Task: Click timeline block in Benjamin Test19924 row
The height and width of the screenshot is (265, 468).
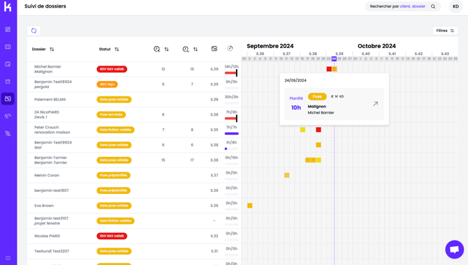Action: point(319,145)
